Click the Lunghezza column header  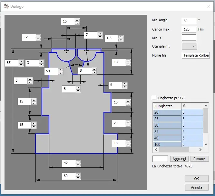tap(167, 106)
